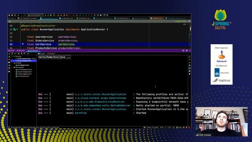The height and width of the screenshot is (142, 252).
Task: Click 'ApplicationRunner' interface name in code
Action: click(x=93, y=30)
